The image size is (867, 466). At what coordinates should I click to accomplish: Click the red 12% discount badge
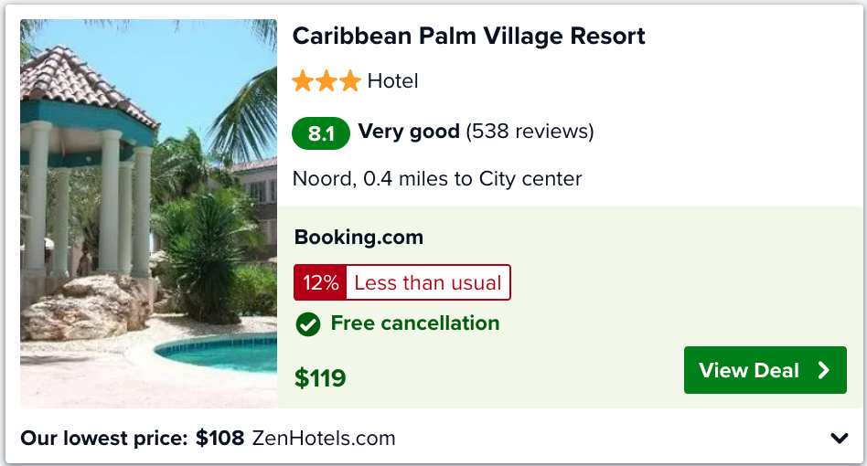tap(320, 282)
